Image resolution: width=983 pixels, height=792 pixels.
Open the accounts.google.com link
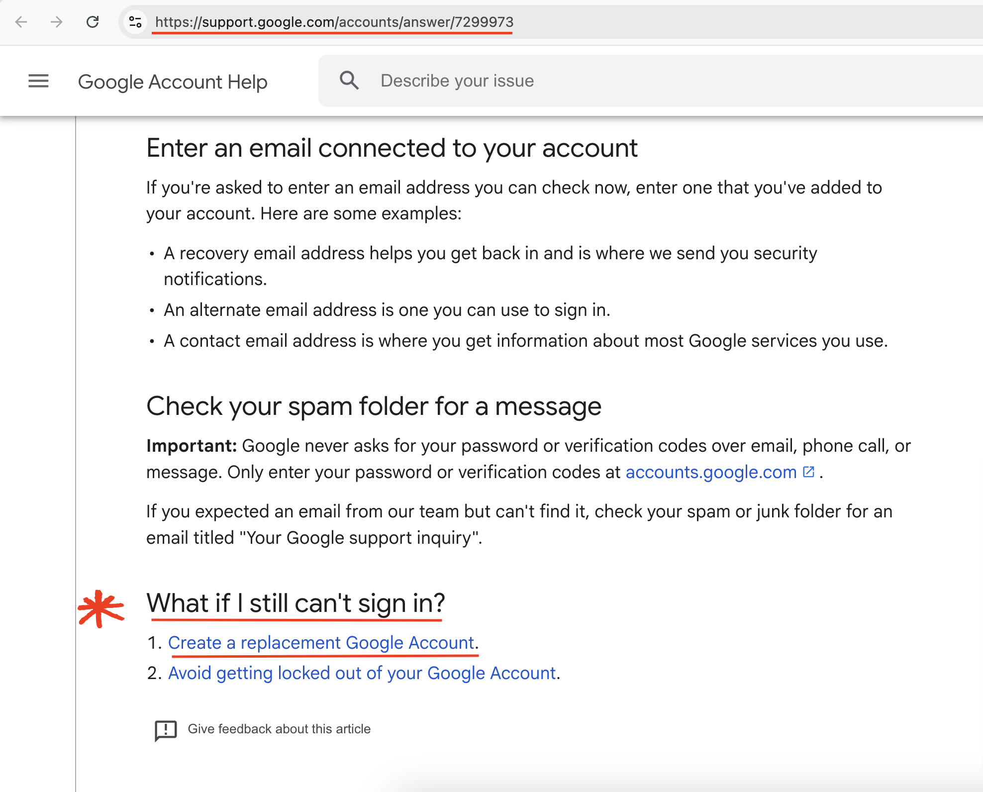711,472
